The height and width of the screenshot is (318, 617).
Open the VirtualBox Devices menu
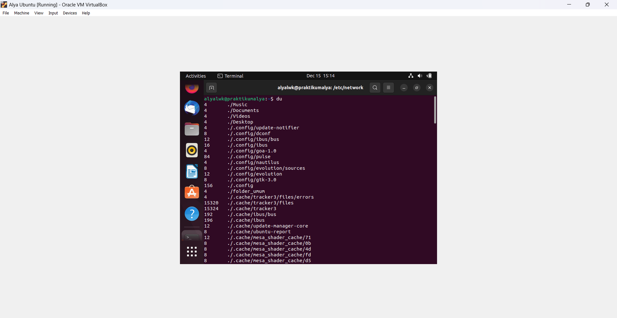[70, 13]
